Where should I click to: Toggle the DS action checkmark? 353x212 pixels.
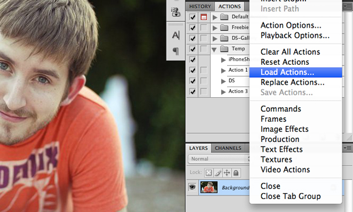[192, 81]
